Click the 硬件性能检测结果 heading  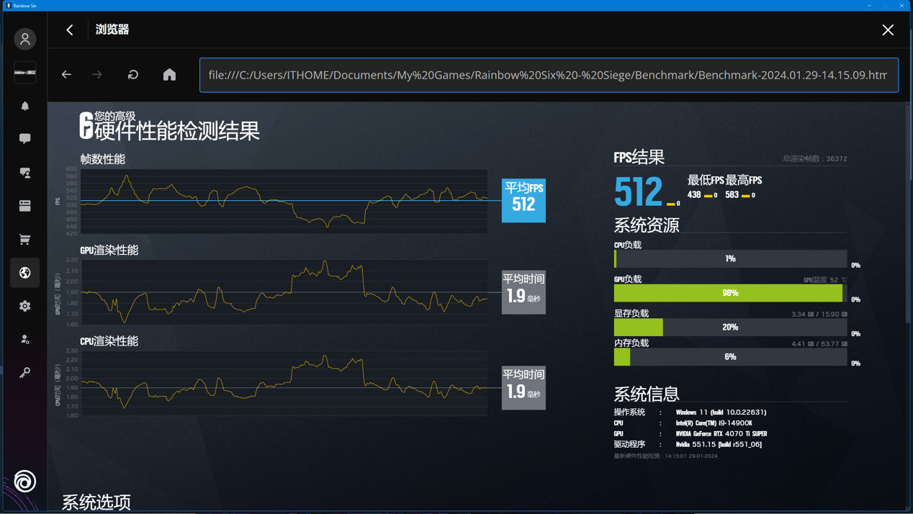tap(176, 130)
